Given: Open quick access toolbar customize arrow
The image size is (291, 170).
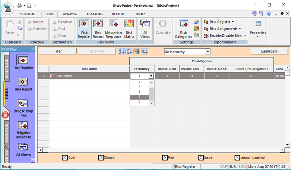Looking at the screenshot, I should pos(35,6).
